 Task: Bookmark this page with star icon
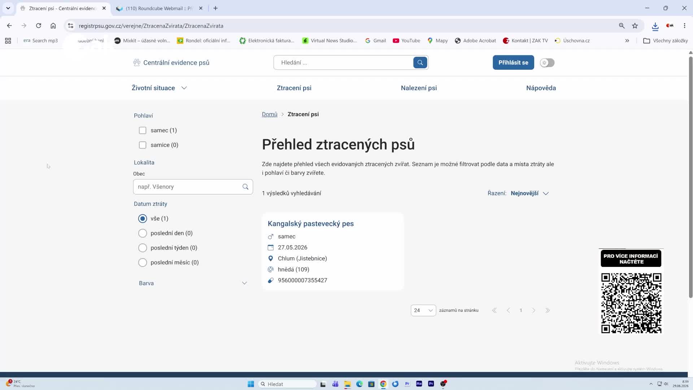[635, 26]
